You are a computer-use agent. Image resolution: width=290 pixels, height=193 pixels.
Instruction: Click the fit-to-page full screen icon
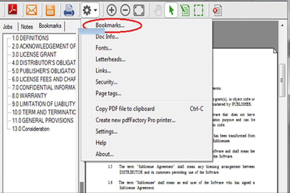138,10
